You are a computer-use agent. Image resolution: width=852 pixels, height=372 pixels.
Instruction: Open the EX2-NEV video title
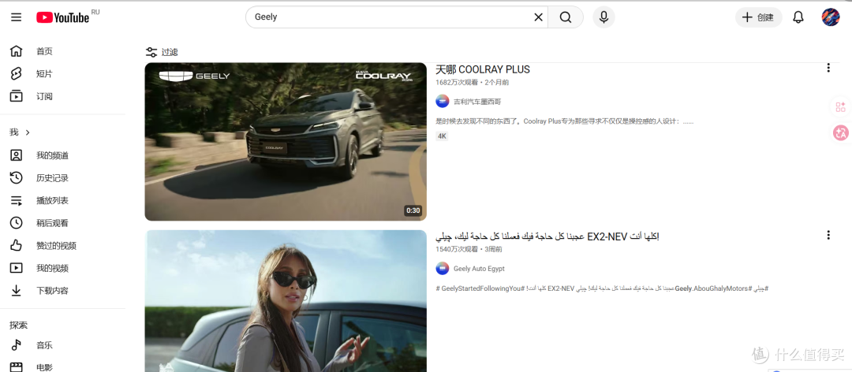coord(547,236)
